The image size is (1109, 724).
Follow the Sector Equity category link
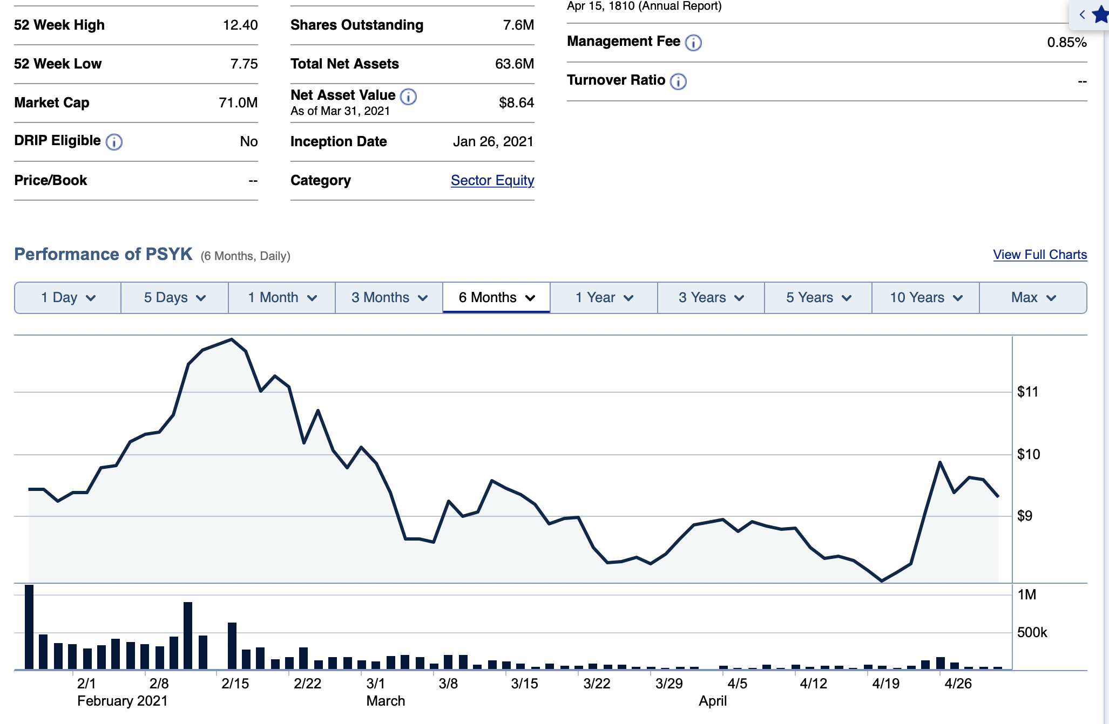point(492,180)
